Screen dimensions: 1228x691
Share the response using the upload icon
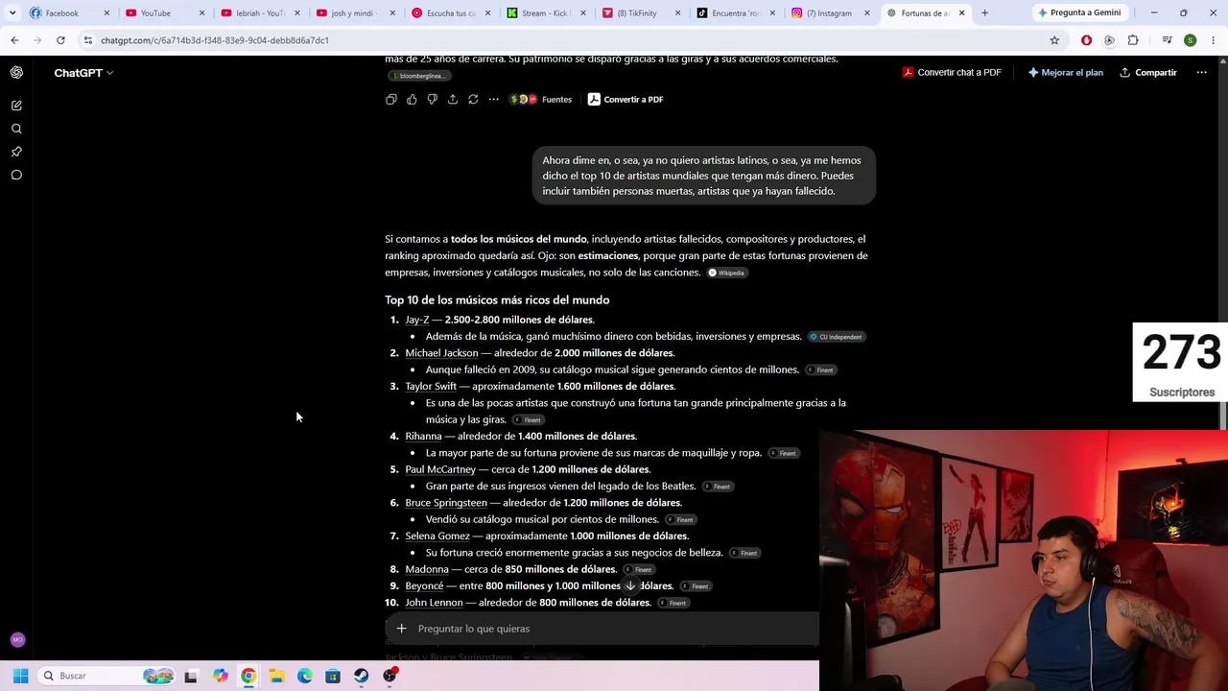pyautogui.click(x=453, y=99)
